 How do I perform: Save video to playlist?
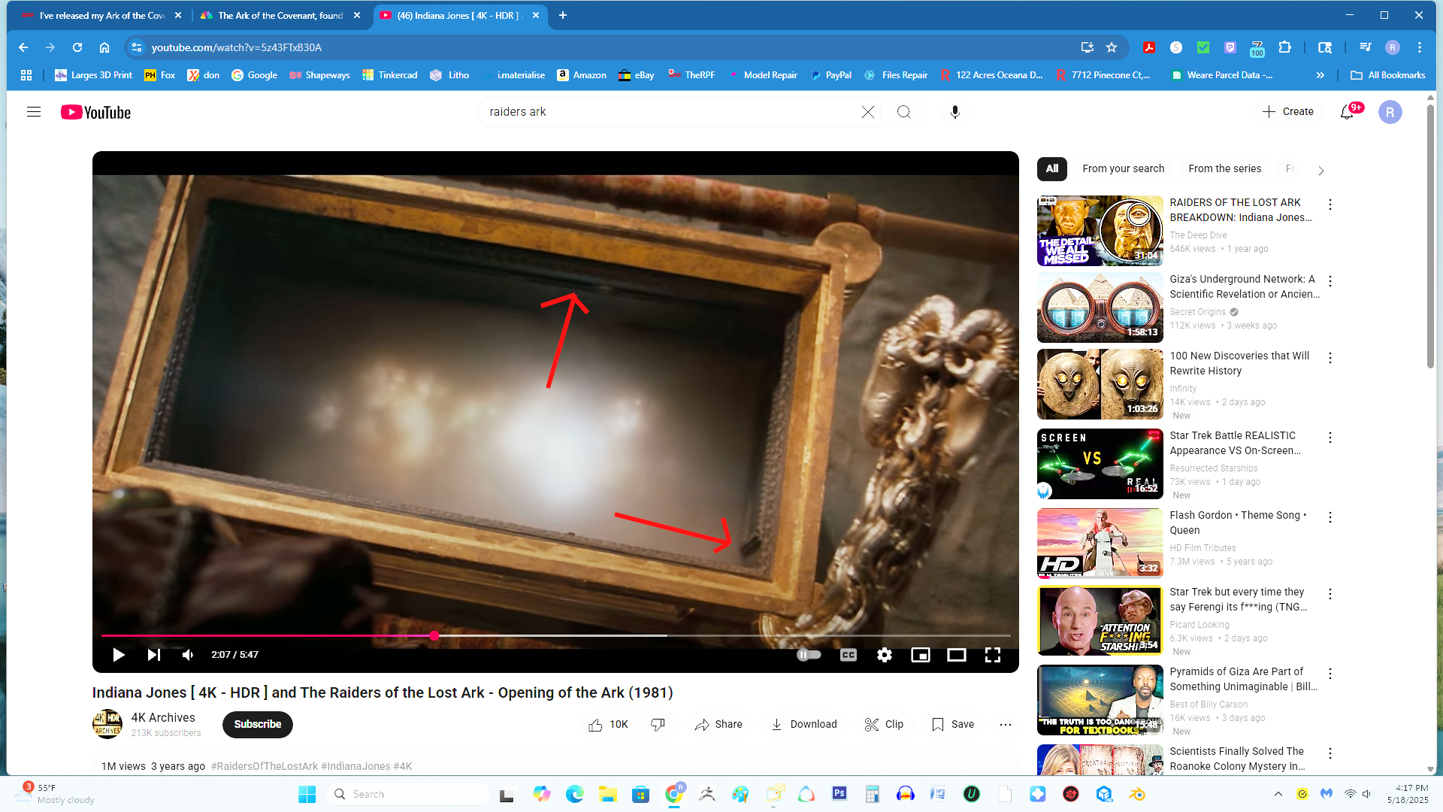point(953,724)
